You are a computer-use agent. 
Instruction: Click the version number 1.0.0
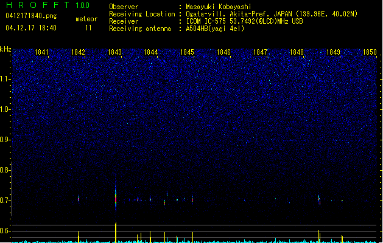coord(82,5)
